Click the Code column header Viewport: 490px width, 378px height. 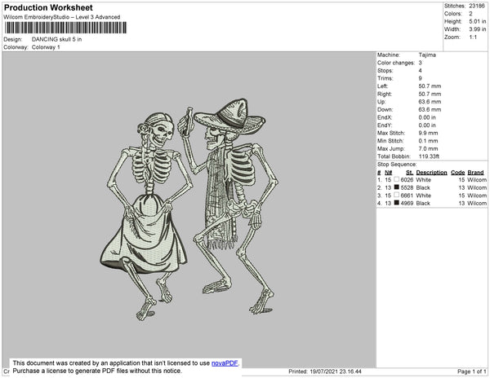458,173
